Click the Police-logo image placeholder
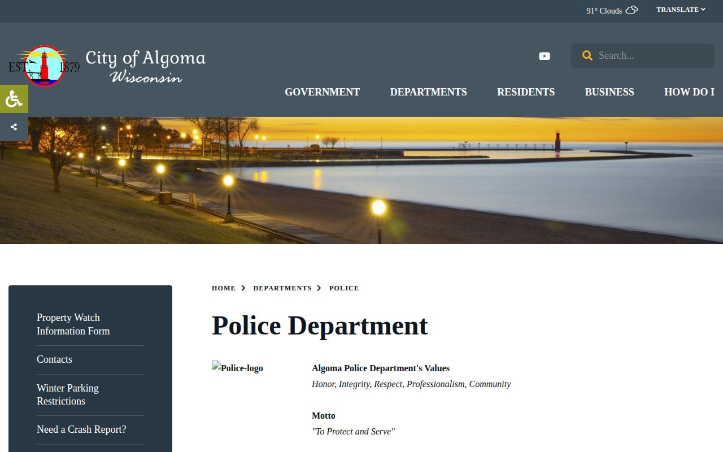Viewport: 723px width, 452px height. (238, 368)
